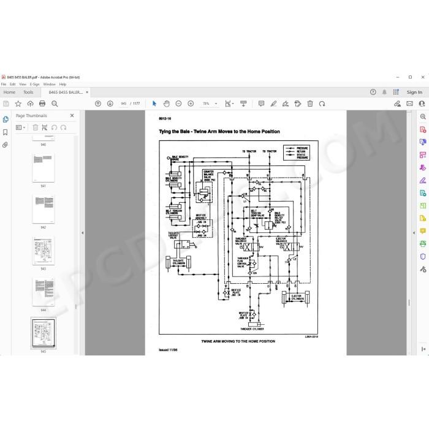Screen dimensions: 429x429
Task: Click the Delete page trash icon in toolbar
Action: point(310,104)
